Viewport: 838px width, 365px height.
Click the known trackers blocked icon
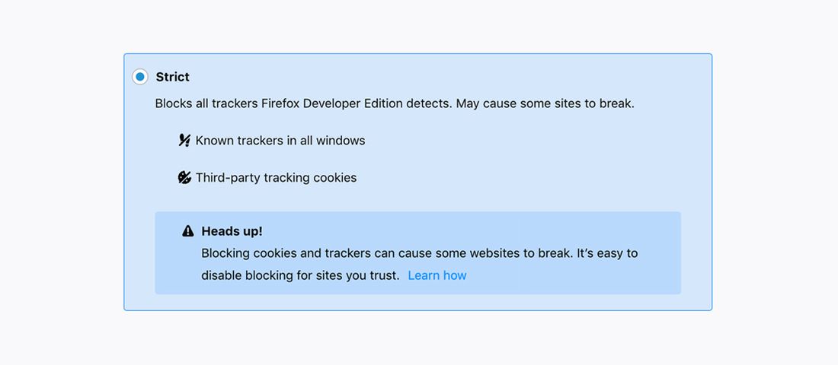pos(184,140)
